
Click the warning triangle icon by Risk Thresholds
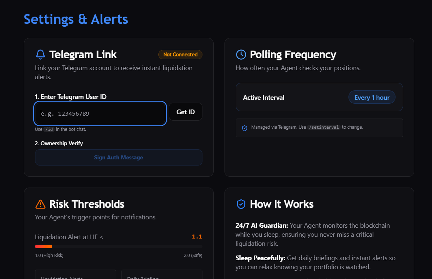point(40,204)
